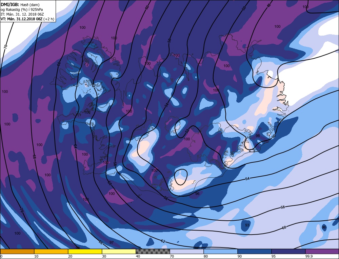Click the '30' tick label on the legend
The width and height of the screenshot is (339, 259).
click(x=104, y=256)
